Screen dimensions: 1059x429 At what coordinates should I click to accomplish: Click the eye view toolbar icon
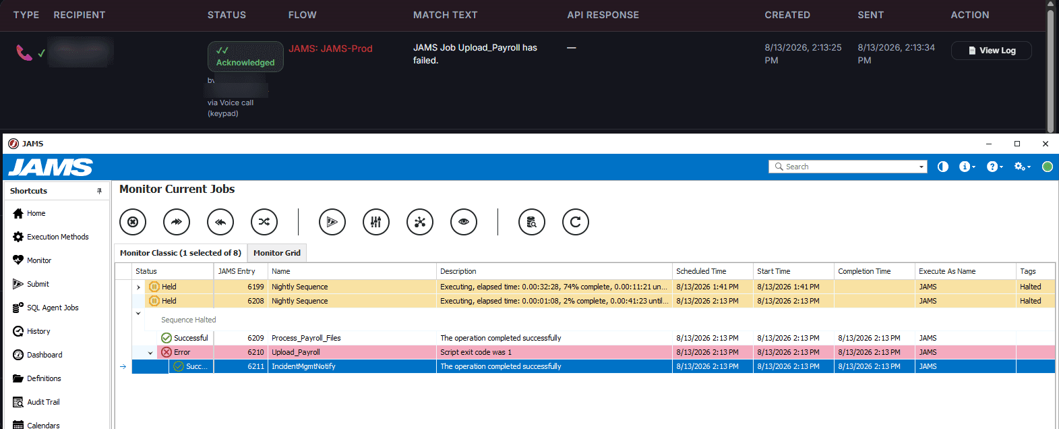pos(464,222)
